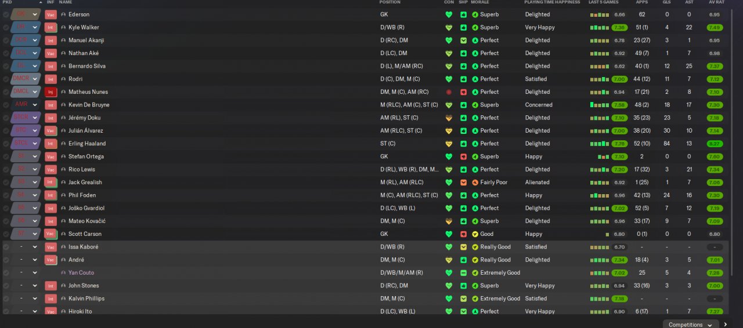Click Rodri's Perfect morale icon
The height and width of the screenshot is (328, 743).
click(x=475, y=79)
